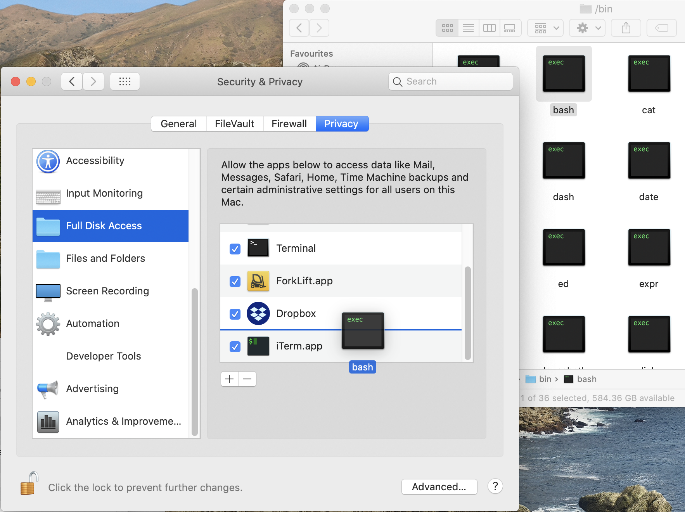Go back in System Preferences

[72, 81]
